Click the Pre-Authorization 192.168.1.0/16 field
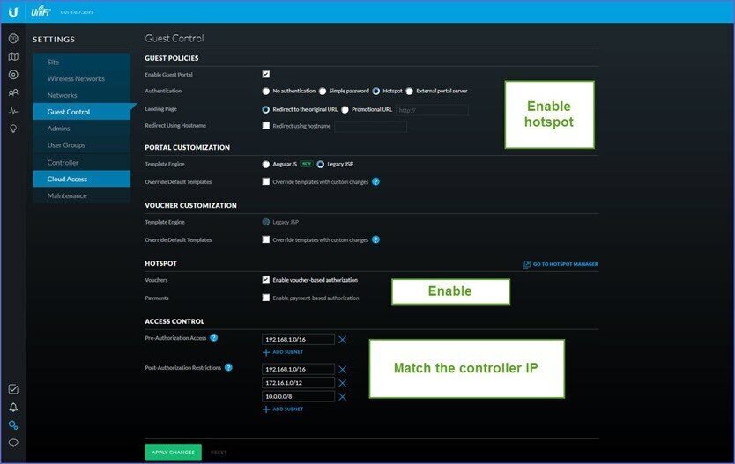Viewport: 735px width, 464px height. click(x=298, y=339)
